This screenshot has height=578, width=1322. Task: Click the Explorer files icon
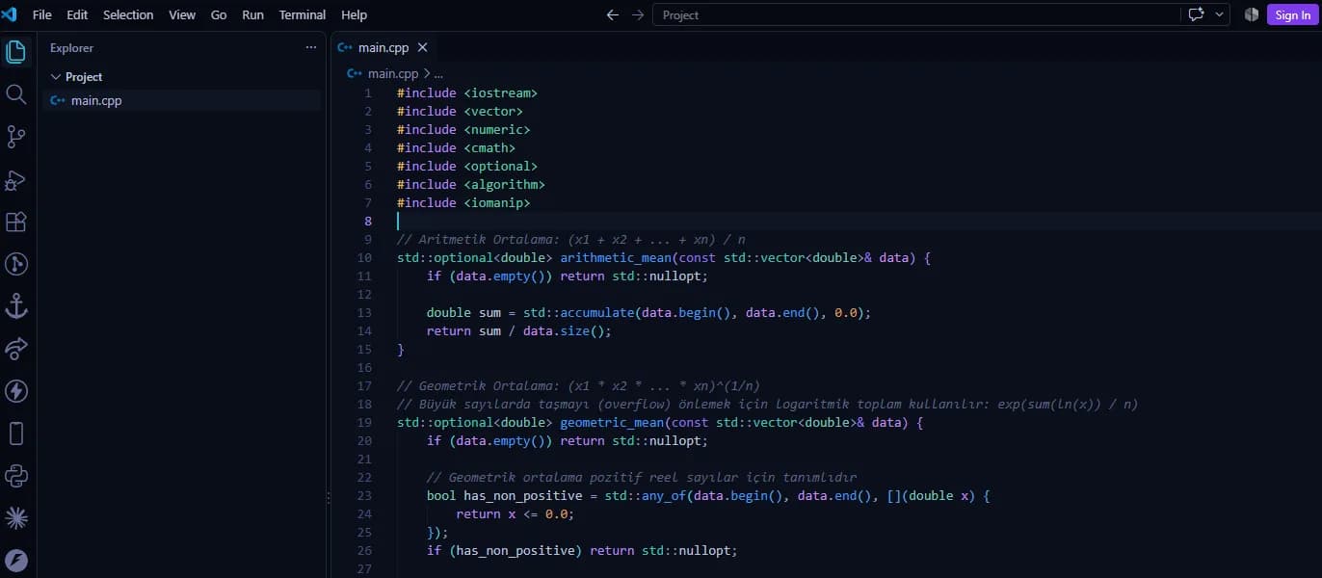click(x=16, y=52)
